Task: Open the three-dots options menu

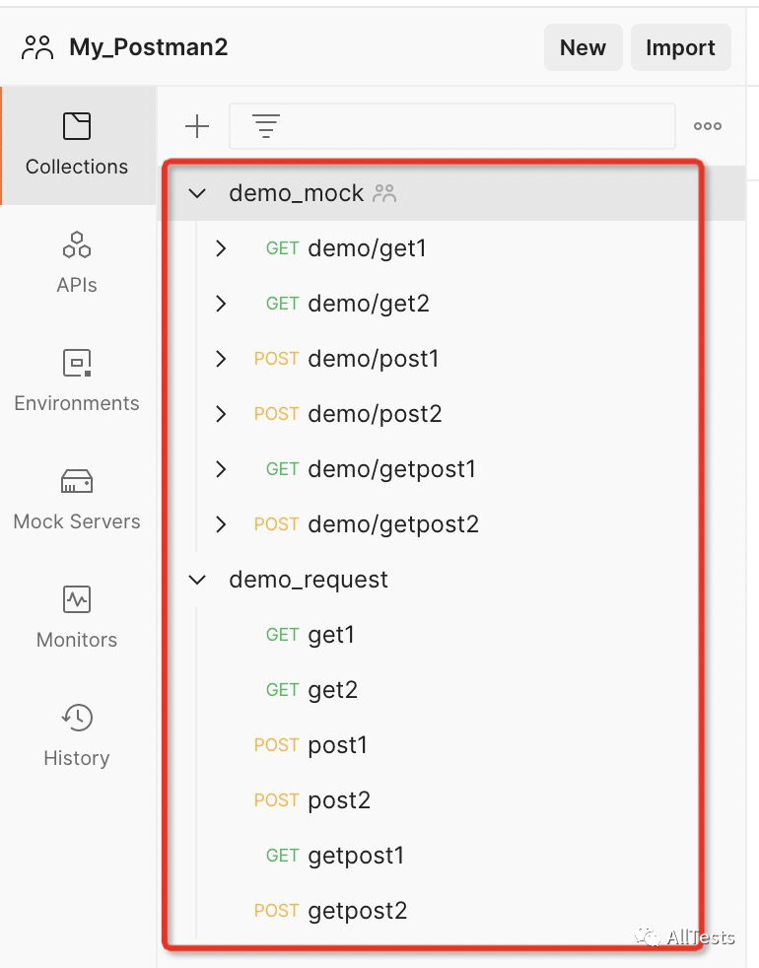Action: point(708,126)
